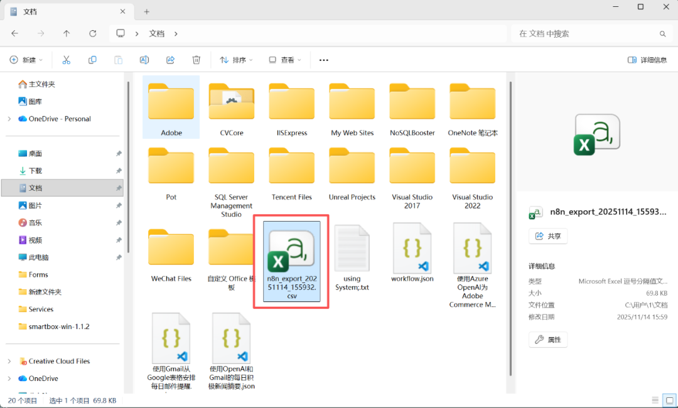Open the 新建 dropdown menu
The height and width of the screenshot is (408, 678).
point(26,60)
